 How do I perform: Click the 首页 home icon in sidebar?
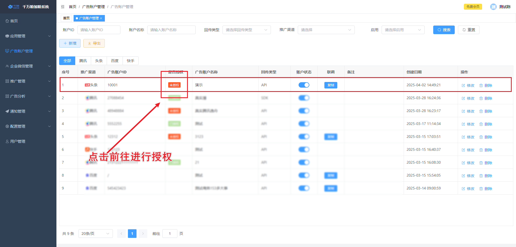[x=7, y=21]
